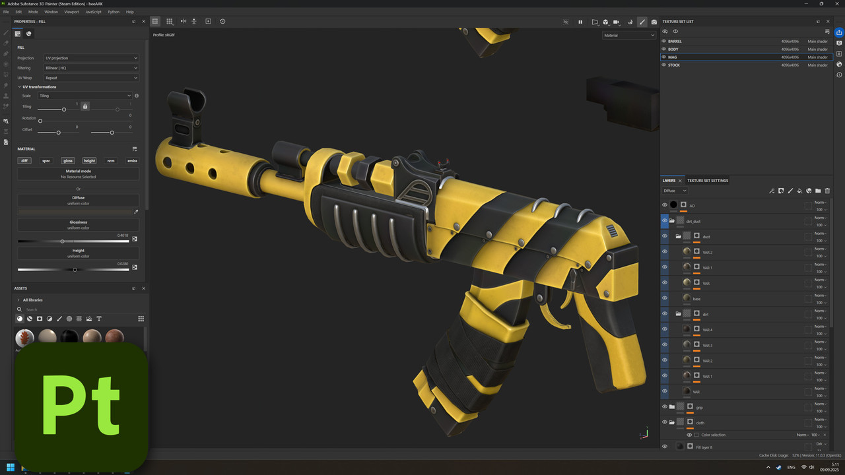Select the BODY texture set row
Image resolution: width=845 pixels, height=475 pixels.
[746, 49]
